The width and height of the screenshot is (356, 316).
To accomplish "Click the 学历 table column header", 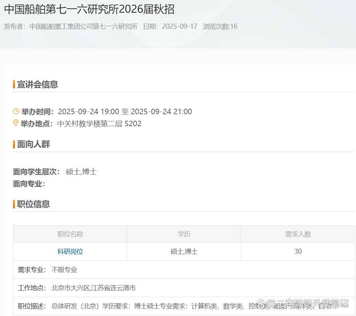I will click(184, 234).
